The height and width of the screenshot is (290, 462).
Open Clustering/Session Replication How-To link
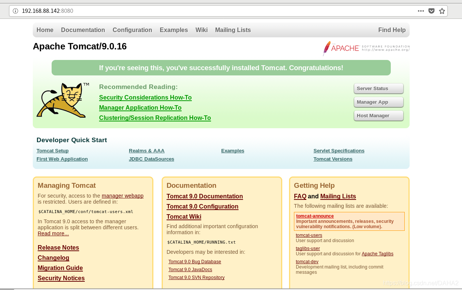[x=155, y=118]
